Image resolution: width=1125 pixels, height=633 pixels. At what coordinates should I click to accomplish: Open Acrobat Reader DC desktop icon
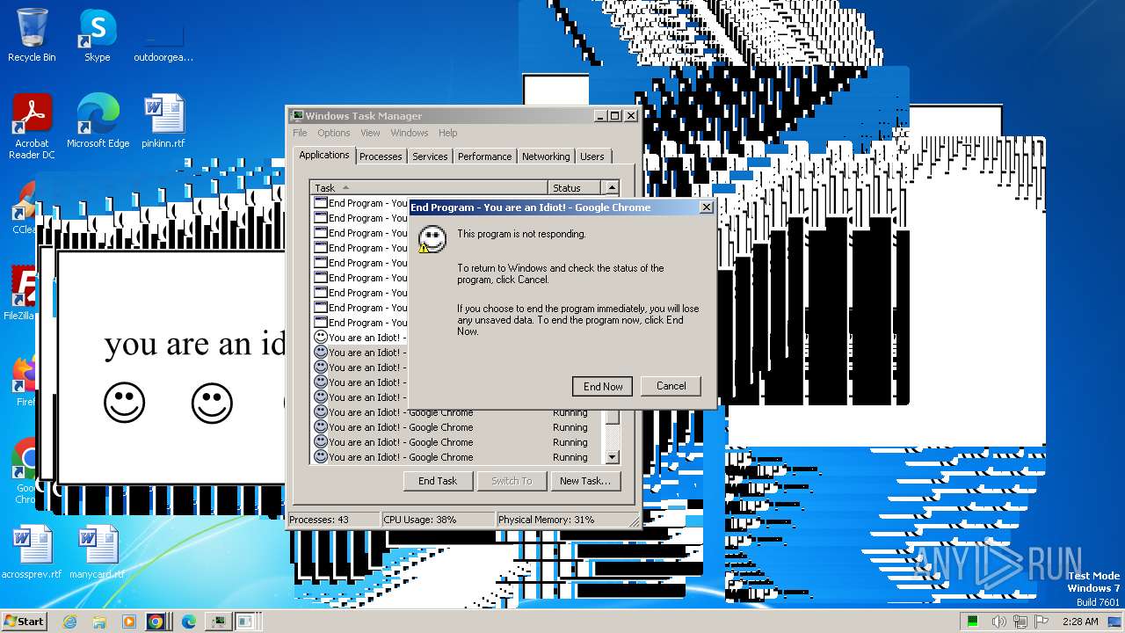[x=32, y=127]
